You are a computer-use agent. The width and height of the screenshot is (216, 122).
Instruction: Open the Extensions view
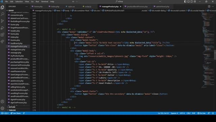2,35
